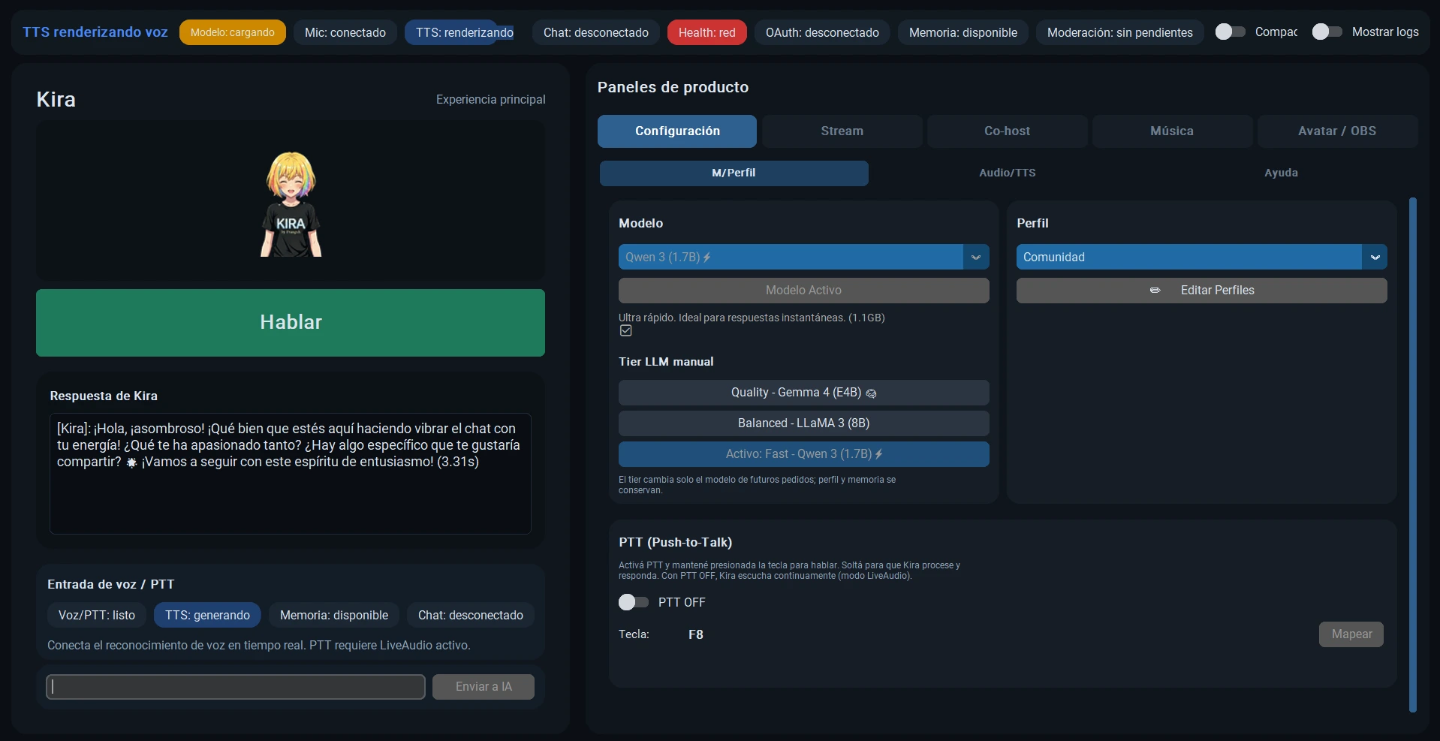The image size is (1440, 741).
Task: Expand the Modelo dropdown arrow
Action: pyautogui.click(x=976, y=257)
